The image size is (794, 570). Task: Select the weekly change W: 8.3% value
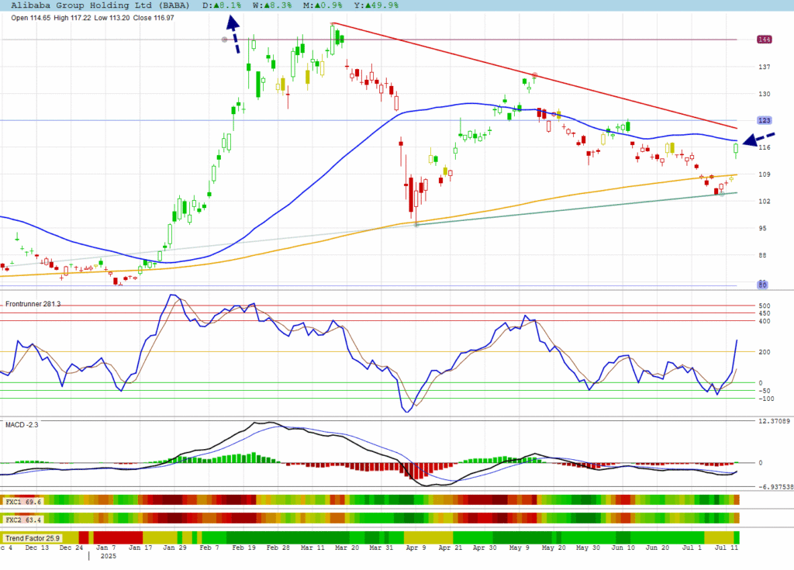point(272,5)
